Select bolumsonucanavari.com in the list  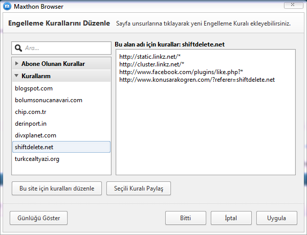pos(61,100)
